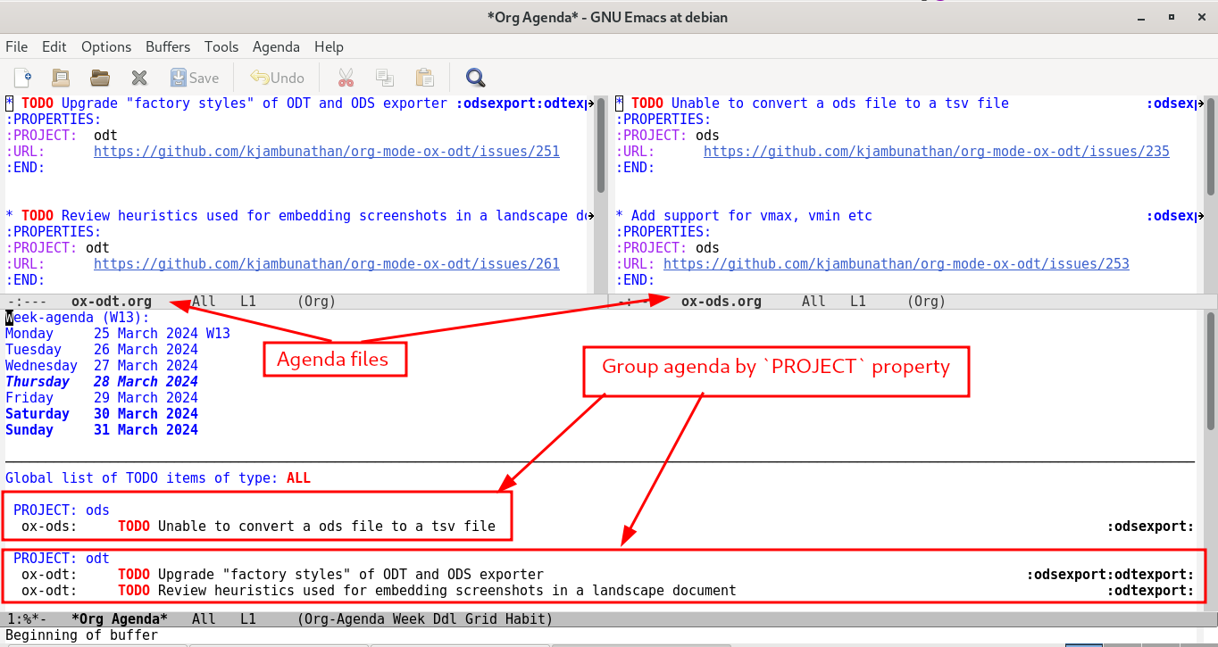Select Saturday 30 March 2024 agenda line
The height and width of the screenshot is (647, 1218).
click(x=102, y=414)
